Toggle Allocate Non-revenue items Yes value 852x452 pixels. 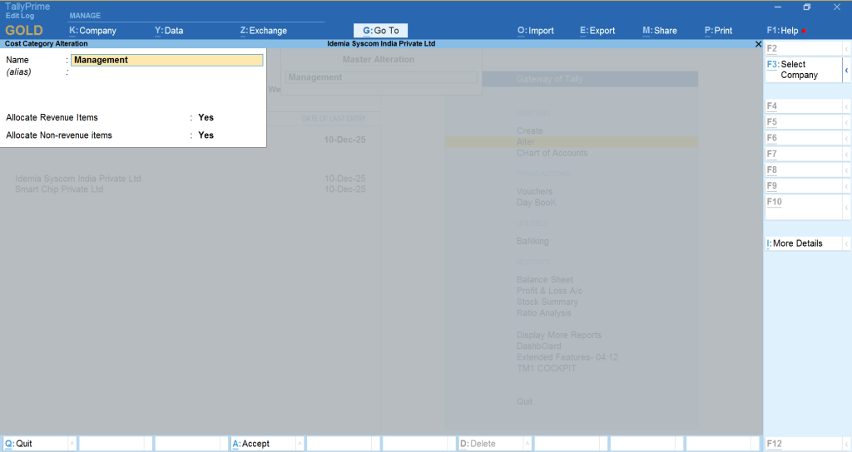pyautogui.click(x=206, y=135)
